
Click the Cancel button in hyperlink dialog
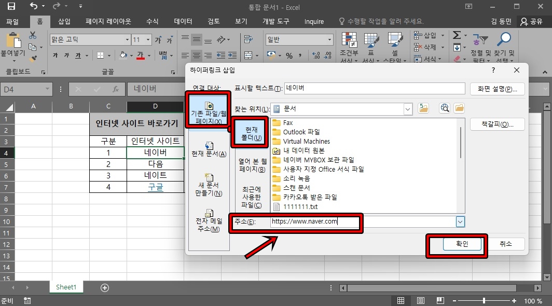tap(505, 244)
